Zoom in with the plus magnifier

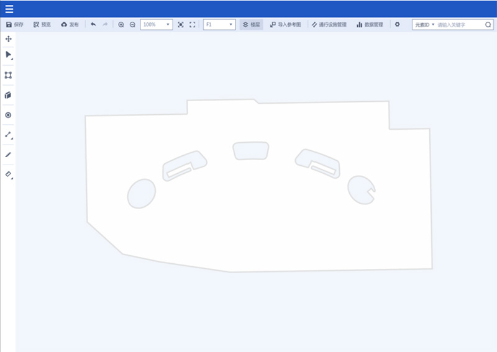click(121, 25)
